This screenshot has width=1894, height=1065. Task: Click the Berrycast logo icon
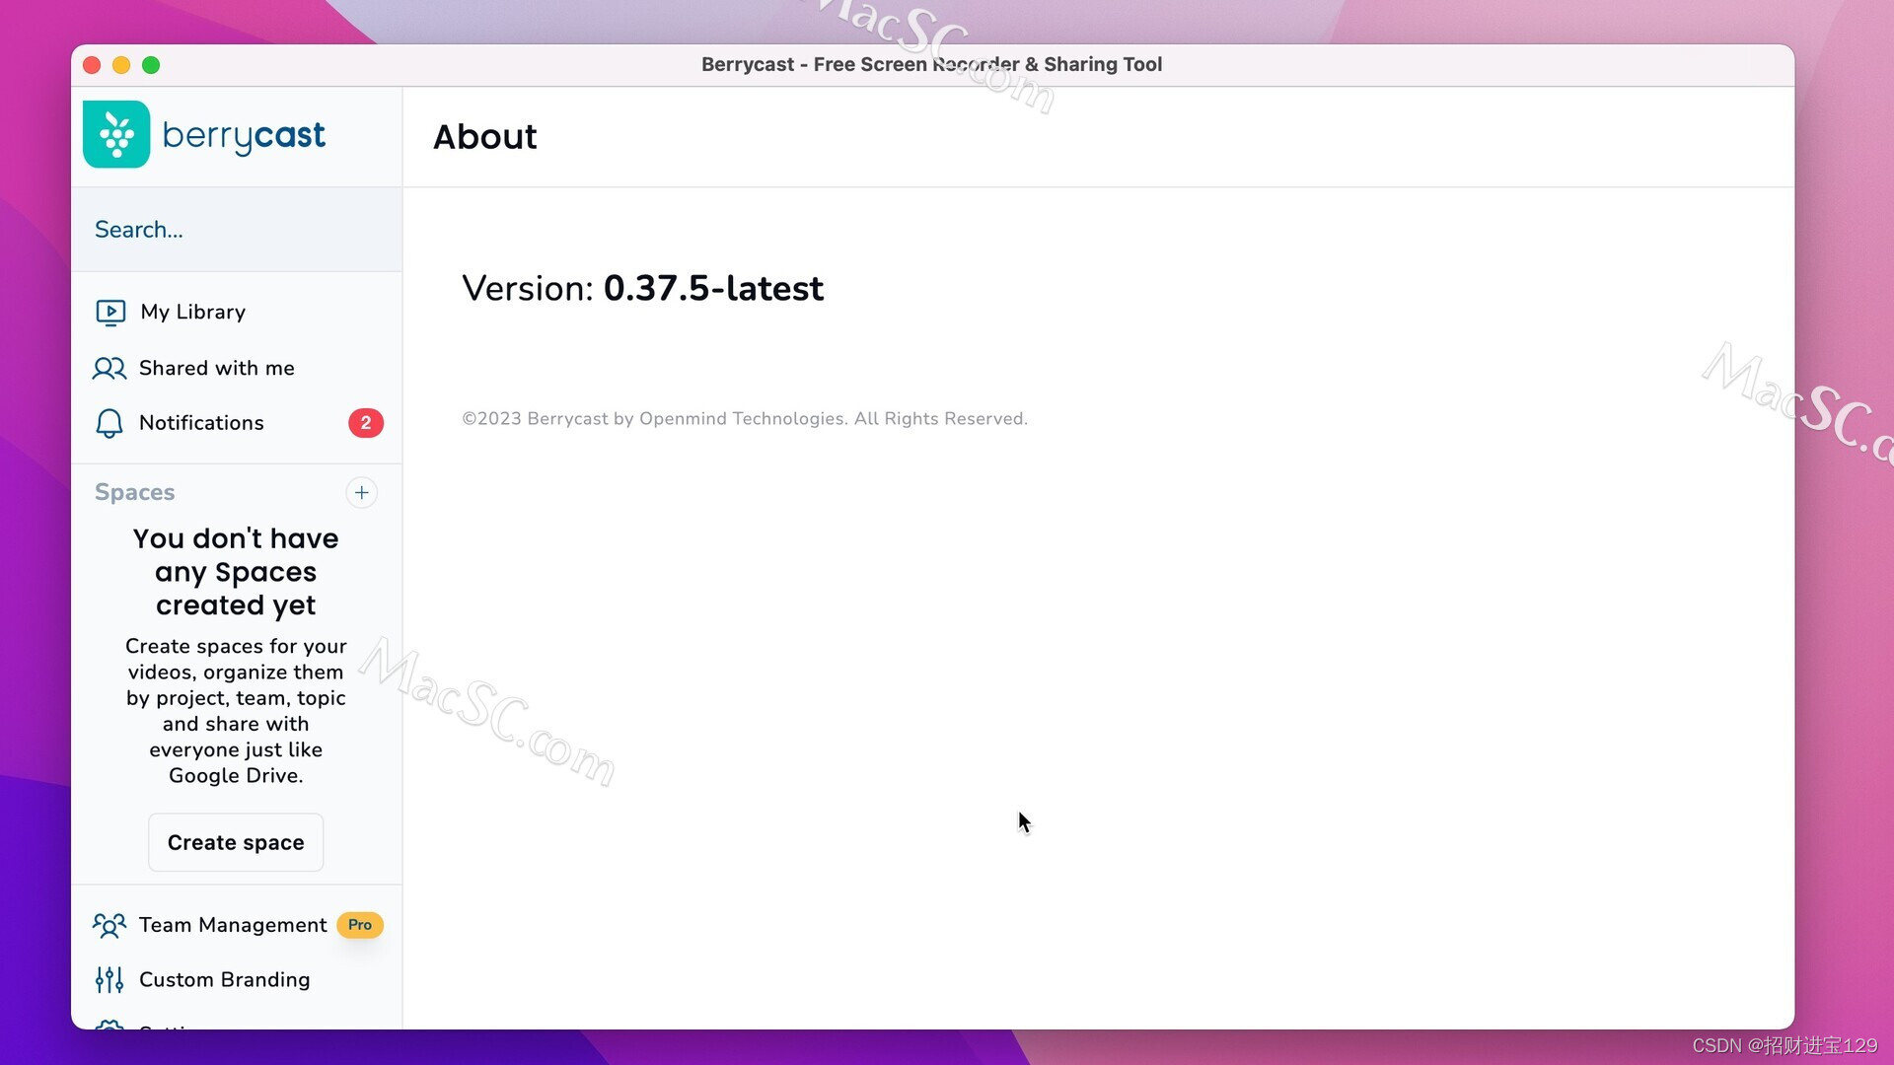point(115,134)
